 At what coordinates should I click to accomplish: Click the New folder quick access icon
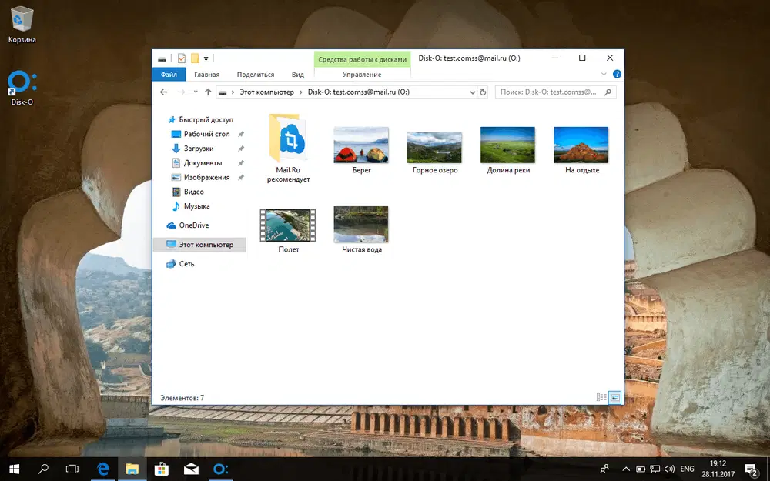pos(195,58)
